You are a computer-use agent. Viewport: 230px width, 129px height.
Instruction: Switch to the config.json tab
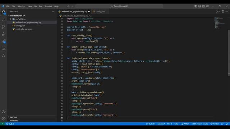[100, 11]
